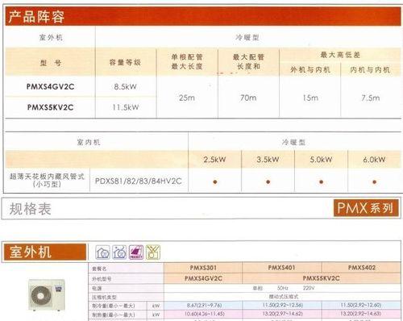Click the small 室外机 label in top table
This screenshot has height=321, width=403.
tap(51, 37)
